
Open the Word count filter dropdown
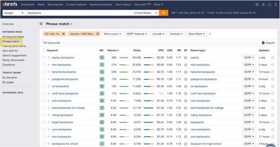(112, 34)
